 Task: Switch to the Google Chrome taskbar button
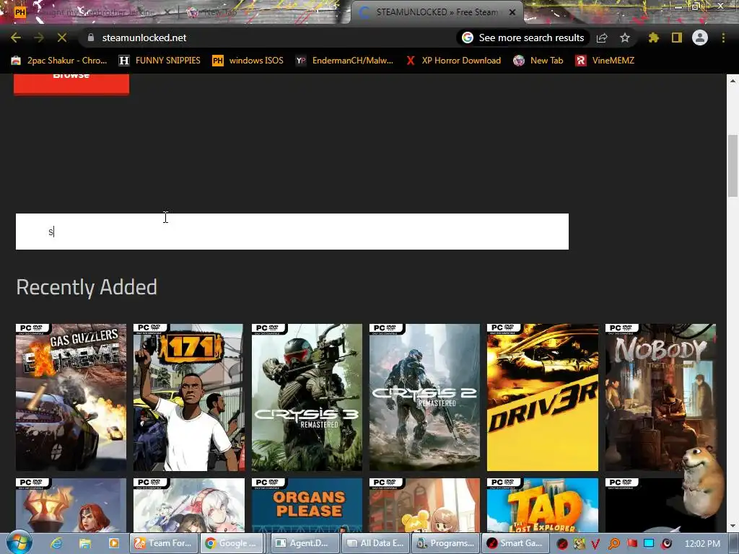click(232, 543)
